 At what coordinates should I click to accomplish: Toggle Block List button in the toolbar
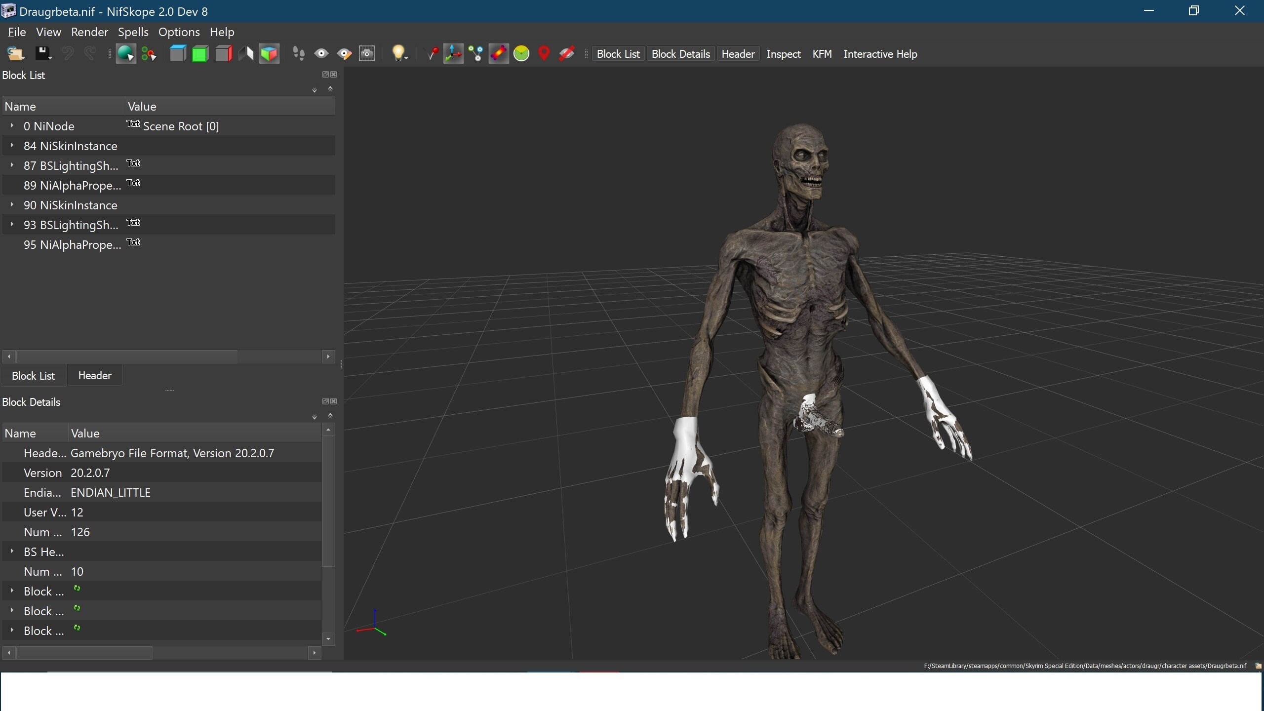(x=618, y=54)
